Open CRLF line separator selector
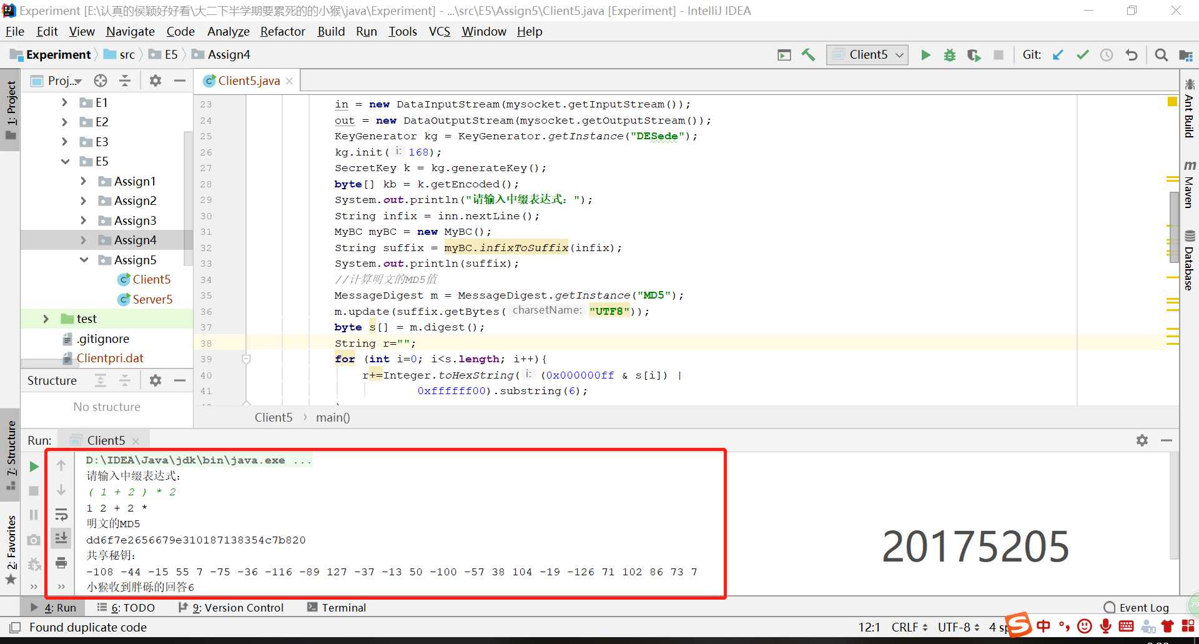Image resolution: width=1199 pixels, height=644 pixels. 909,627
